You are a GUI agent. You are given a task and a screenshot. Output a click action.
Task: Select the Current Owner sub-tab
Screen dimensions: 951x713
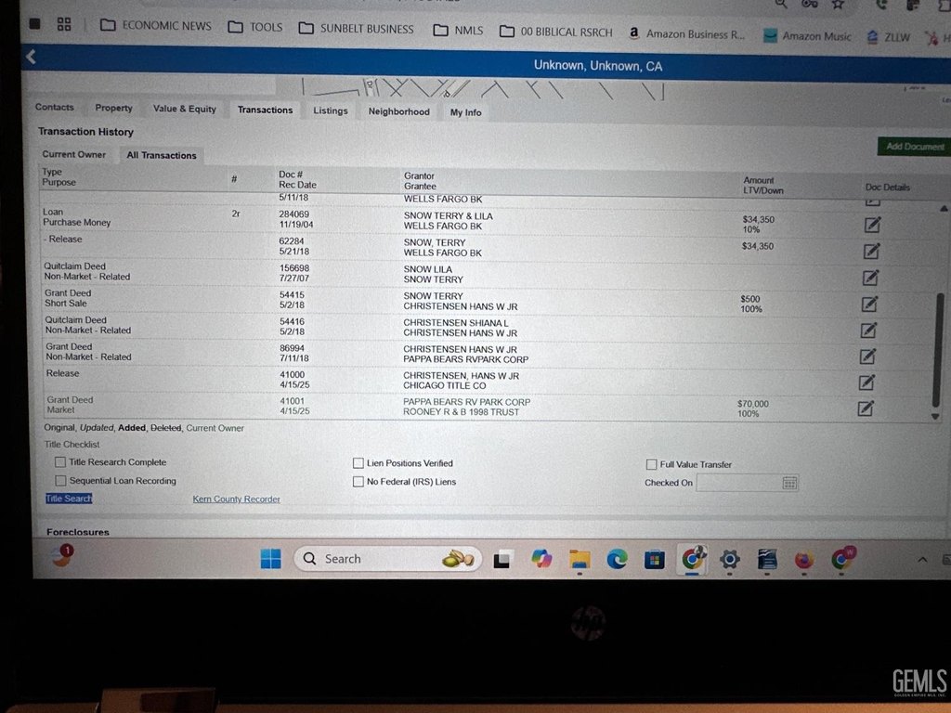tap(74, 154)
